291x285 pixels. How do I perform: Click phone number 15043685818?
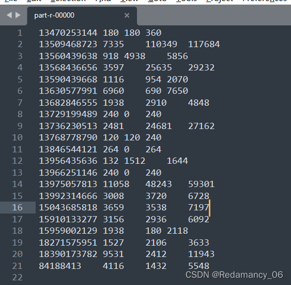tap(68, 207)
